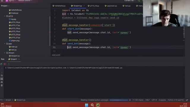Open pl113_21.py in the project tree
Image resolution: width=190 pixels, height=107 pixels.
[x=15, y=38]
